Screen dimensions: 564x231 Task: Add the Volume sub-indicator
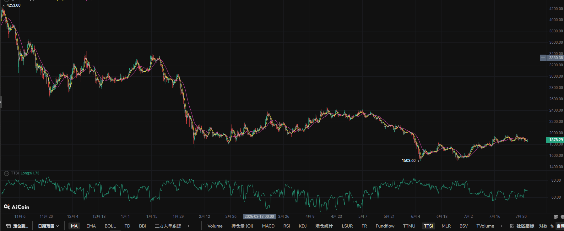pos(215,226)
